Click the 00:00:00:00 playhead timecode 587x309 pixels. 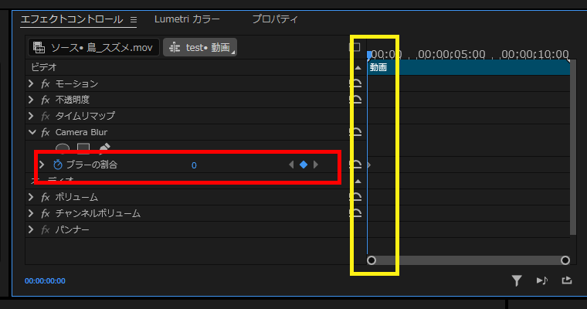45,281
